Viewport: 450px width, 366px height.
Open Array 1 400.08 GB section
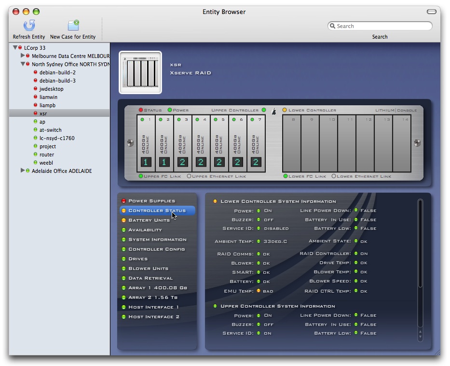pyautogui.click(x=157, y=288)
